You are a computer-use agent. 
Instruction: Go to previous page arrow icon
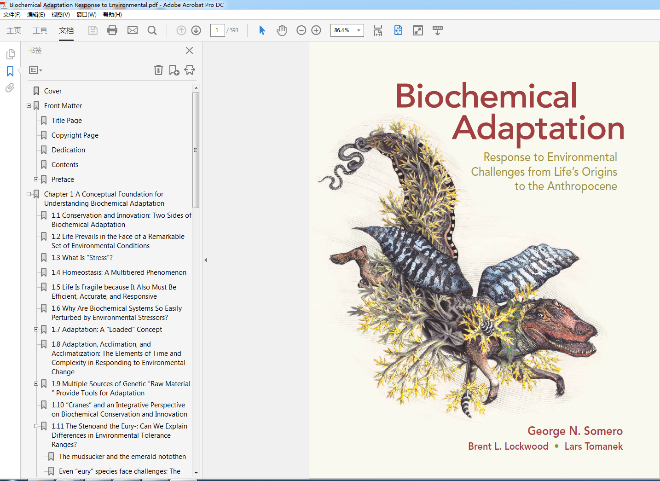click(181, 30)
